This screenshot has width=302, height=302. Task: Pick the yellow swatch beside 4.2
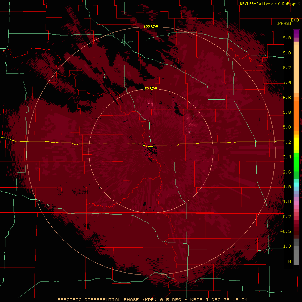296,144
